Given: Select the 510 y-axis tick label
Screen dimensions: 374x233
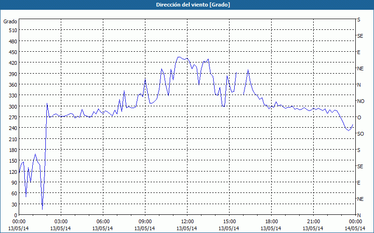Looking at the screenshot, I should [x=13, y=30].
